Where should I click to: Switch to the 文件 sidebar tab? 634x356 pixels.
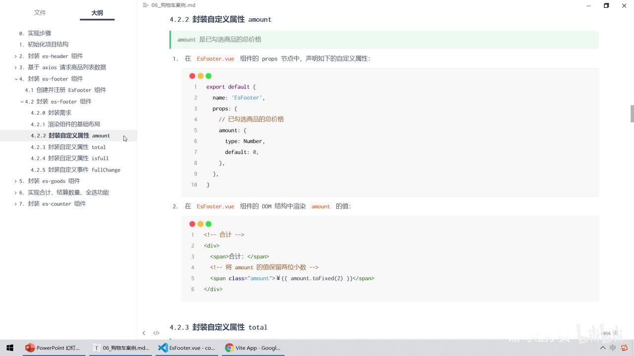coord(40,13)
